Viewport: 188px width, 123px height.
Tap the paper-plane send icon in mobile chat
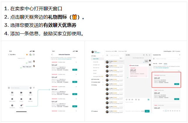pos(34,88)
